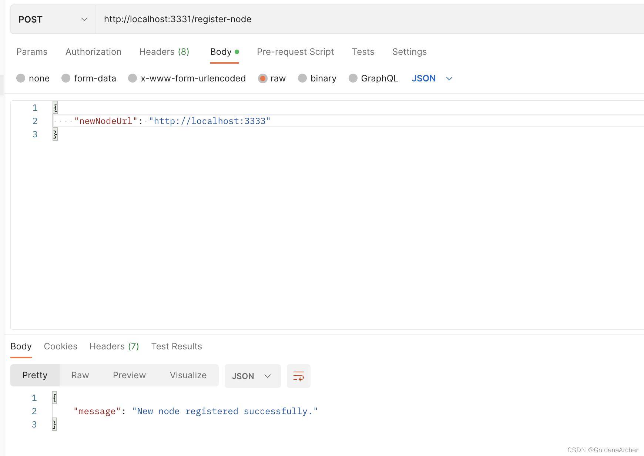The height and width of the screenshot is (456, 644).
Task: Switch to the Params tab
Action: click(x=32, y=52)
